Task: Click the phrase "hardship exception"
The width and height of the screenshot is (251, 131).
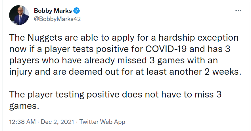Action: [x=198, y=38]
